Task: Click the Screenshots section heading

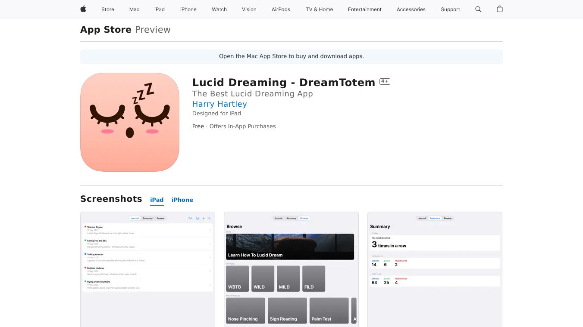Action: pos(111,199)
